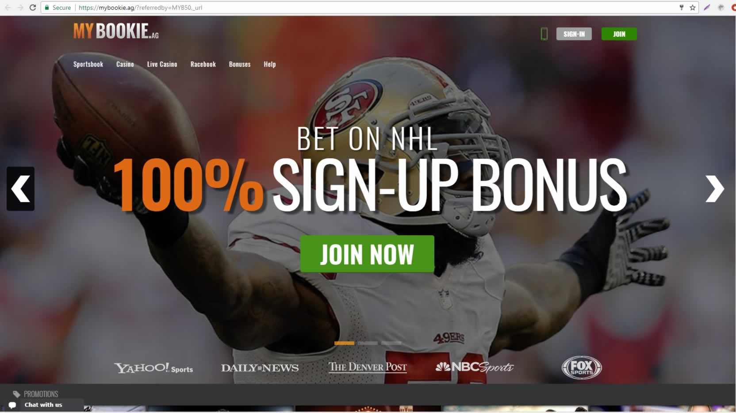This screenshot has height=413, width=736.
Task: Select the third carousel slide indicator
Action: tap(391, 343)
